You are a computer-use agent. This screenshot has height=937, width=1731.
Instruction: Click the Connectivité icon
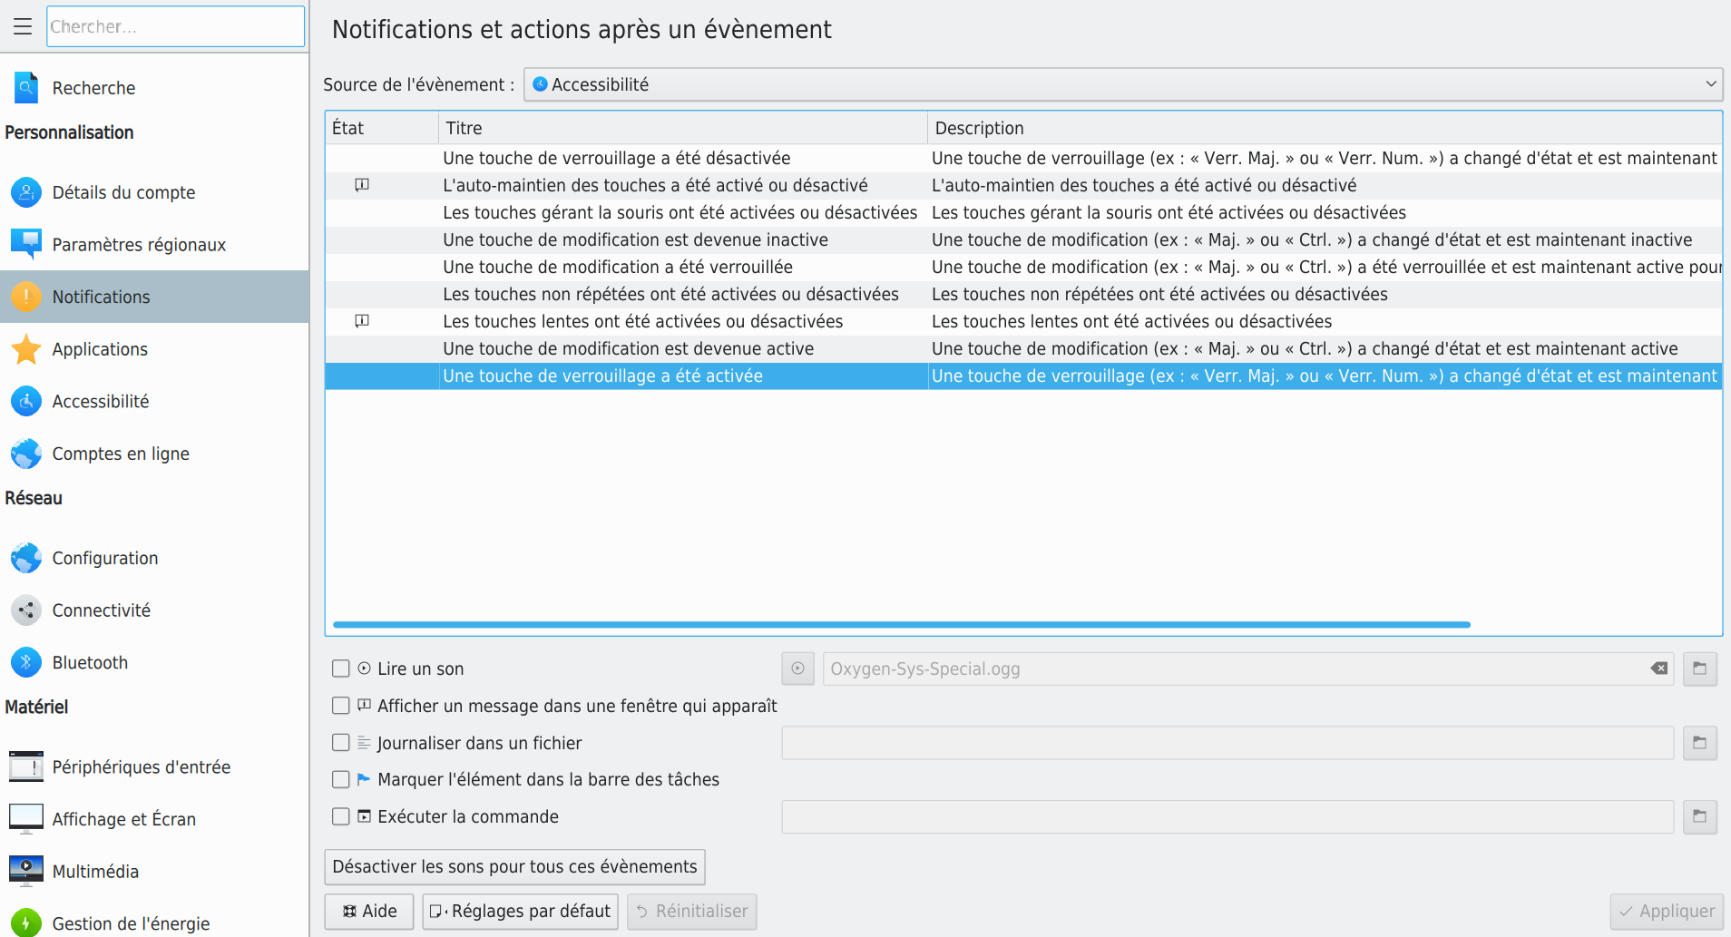pyautogui.click(x=26, y=610)
